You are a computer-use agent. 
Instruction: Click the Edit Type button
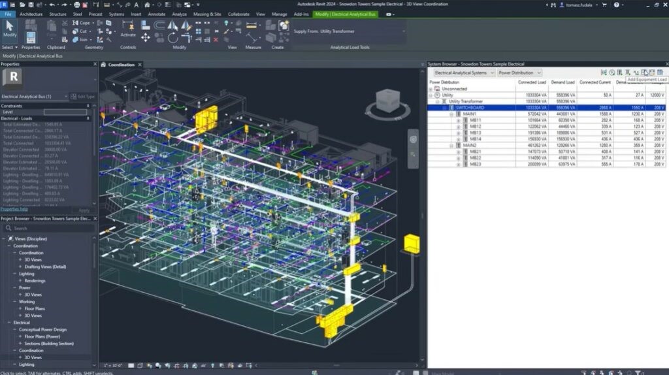click(83, 97)
